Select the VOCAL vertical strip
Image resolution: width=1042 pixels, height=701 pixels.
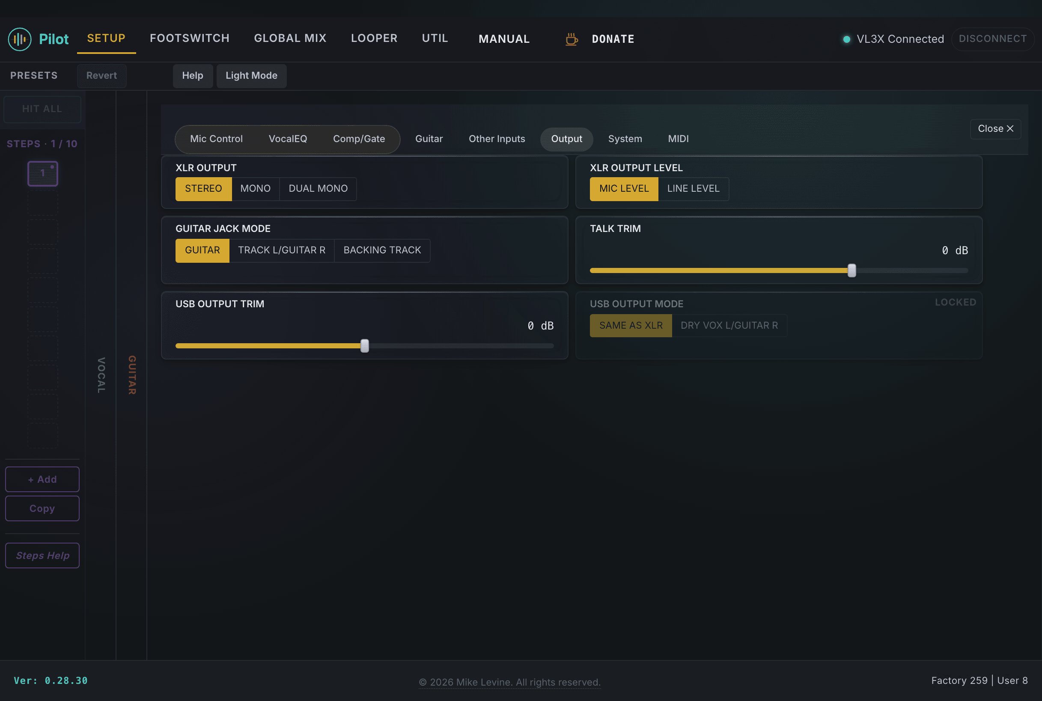101,375
